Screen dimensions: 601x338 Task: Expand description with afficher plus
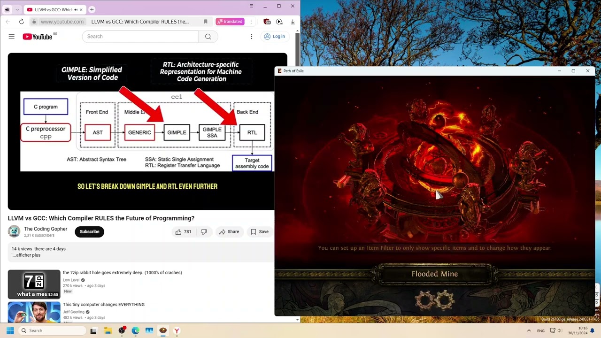(27, 255)
